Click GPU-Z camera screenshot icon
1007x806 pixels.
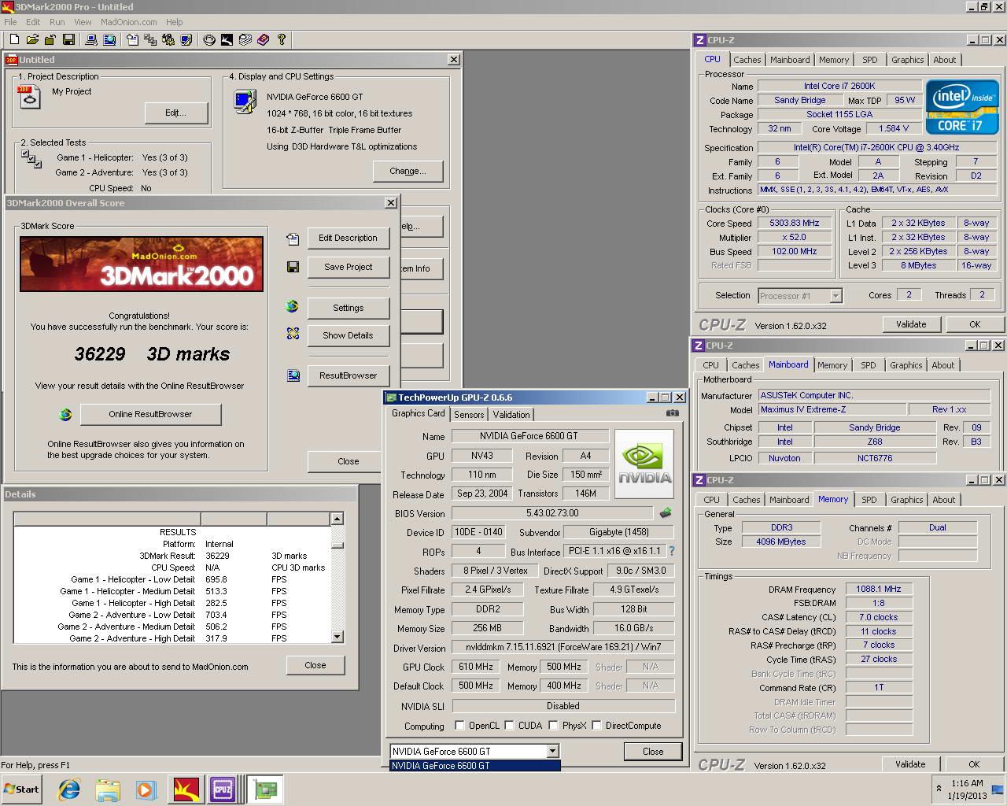[672, 412]
